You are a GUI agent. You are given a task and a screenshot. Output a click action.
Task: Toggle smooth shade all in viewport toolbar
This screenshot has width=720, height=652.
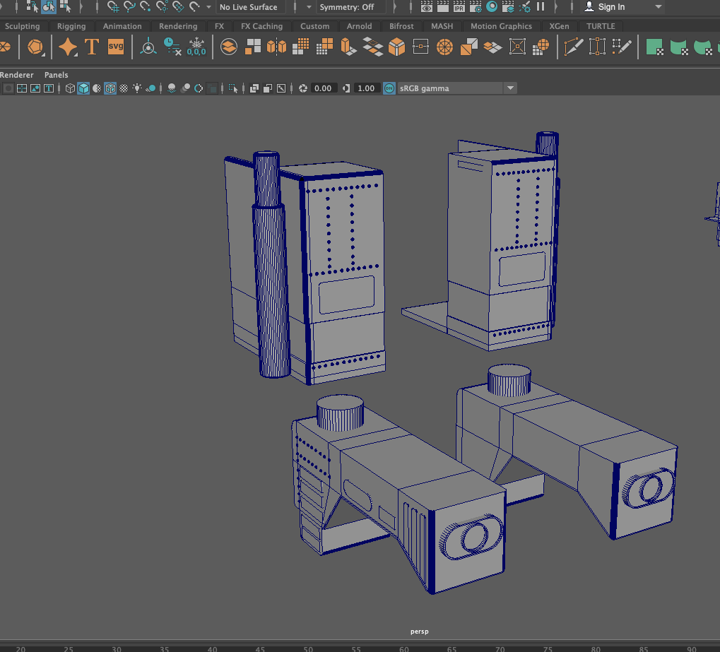(x=83, y=88)
